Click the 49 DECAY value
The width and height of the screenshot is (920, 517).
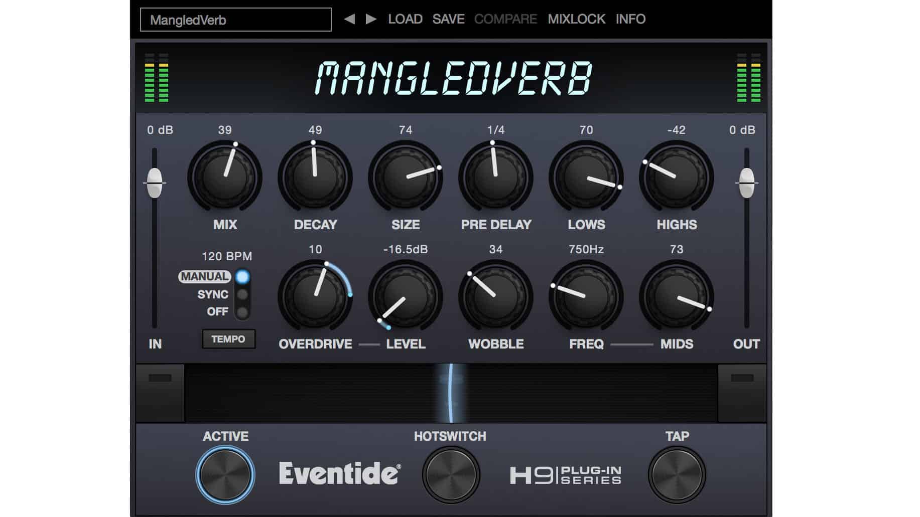[x=315, y=130]
